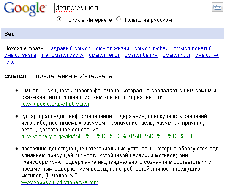Open the смысл понятий link
Screen dimensions: 226x187
point(193,48)
